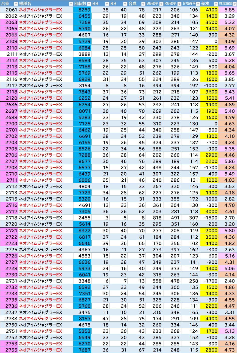This screenshot has width=237, height=353.
Task: Open the 機種名 column filter dropdown
Action: coord(71,4)
